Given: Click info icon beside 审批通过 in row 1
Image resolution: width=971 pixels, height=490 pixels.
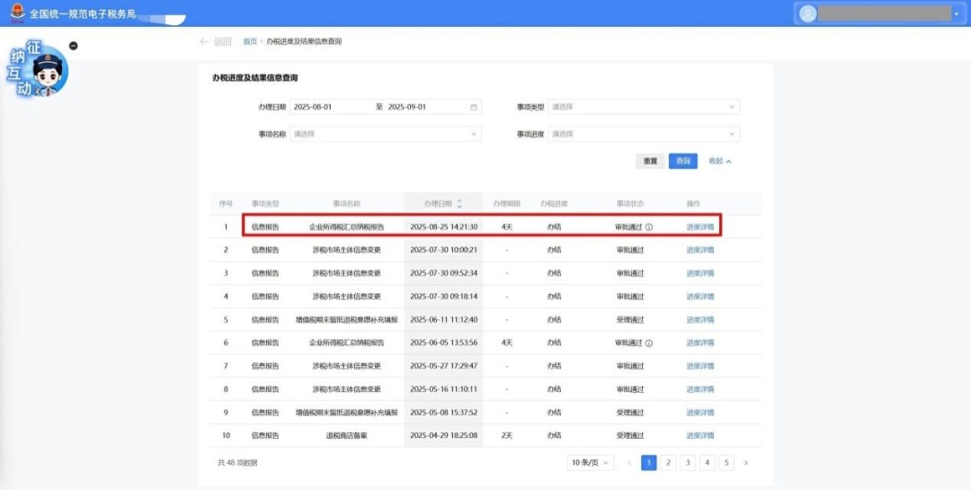Looking at the screenshot, I should [x=649, y=227].
